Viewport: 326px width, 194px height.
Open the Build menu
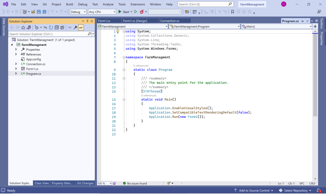(x=69, y=4)
